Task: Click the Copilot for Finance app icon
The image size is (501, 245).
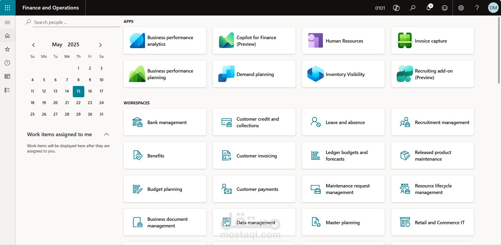Action: (x=226, y=40)
